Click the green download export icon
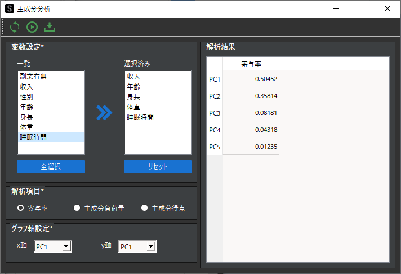The image size is (401, 274). (x=50, y=27)
